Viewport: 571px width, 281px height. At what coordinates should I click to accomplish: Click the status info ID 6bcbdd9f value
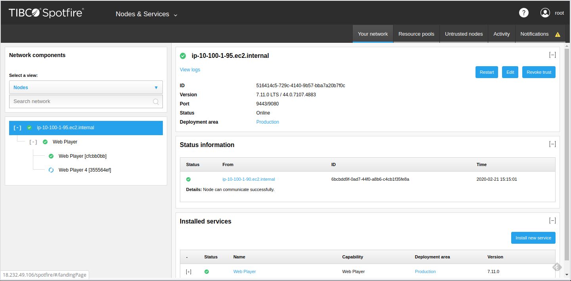click(370, 180)
